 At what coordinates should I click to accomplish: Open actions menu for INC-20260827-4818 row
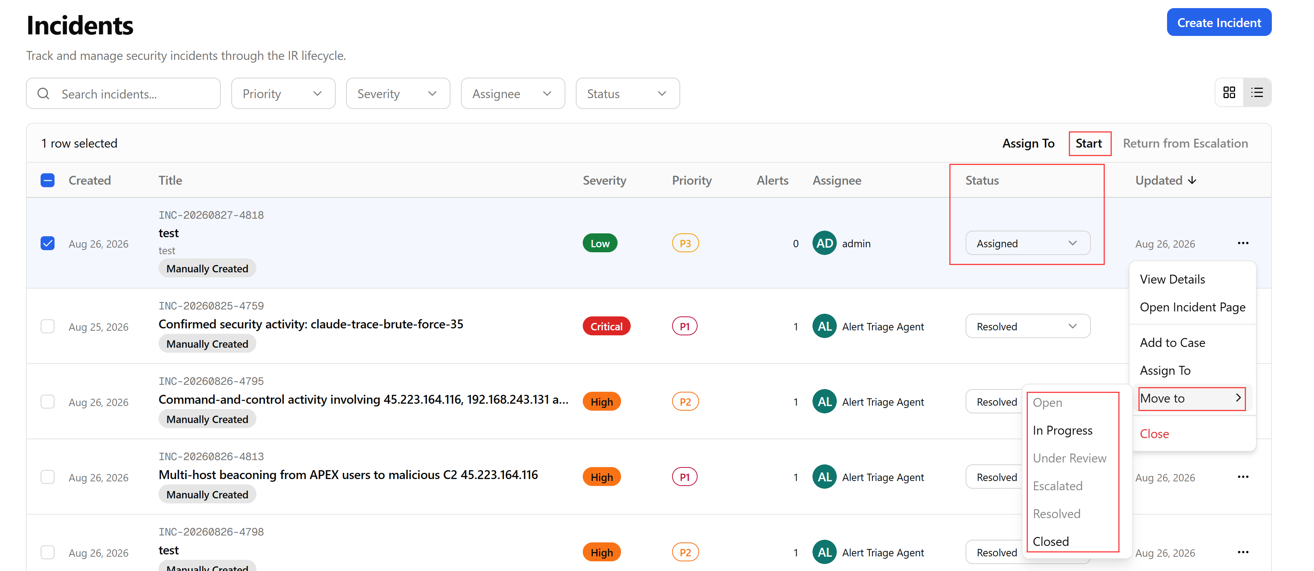(1243, 243)
